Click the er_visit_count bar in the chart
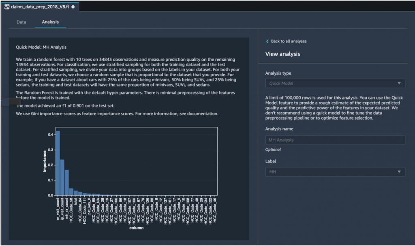The height and width of the screenshot is (246, 415). click(x=58, y=163)
